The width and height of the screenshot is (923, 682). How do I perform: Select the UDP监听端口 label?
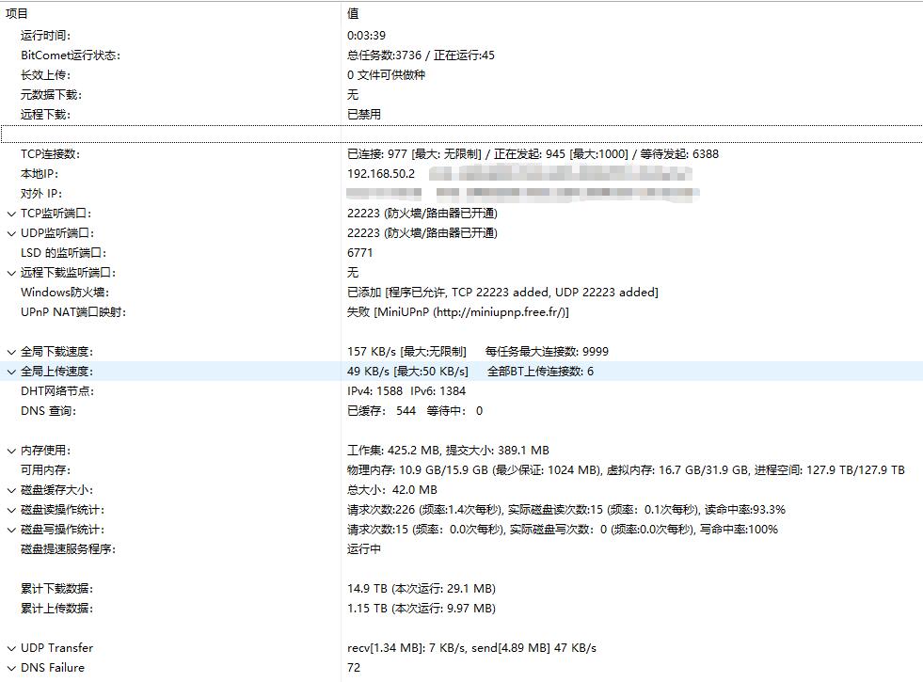(57, 233)
